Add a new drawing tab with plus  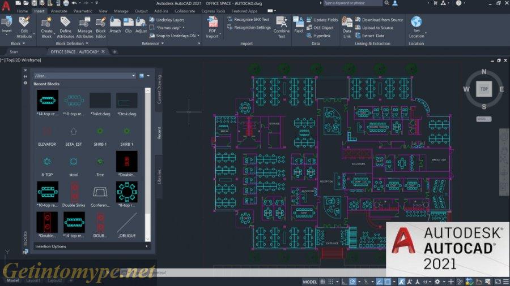[x=114, y=51]
